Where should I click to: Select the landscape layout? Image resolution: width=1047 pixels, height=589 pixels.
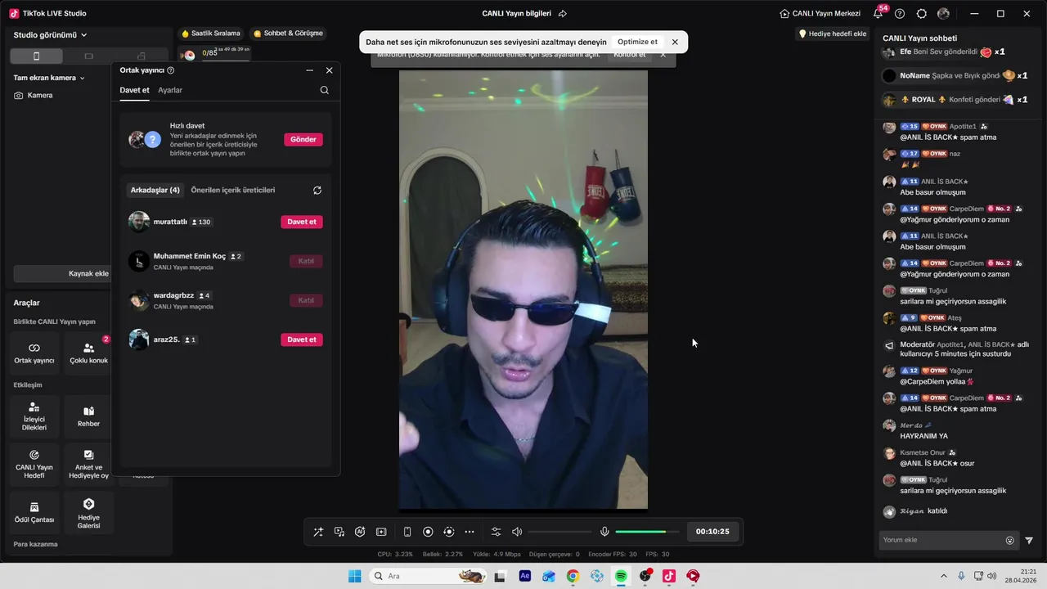89,56
